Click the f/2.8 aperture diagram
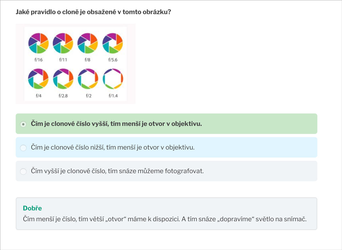342x250 pixels. [x=63, y=79]
